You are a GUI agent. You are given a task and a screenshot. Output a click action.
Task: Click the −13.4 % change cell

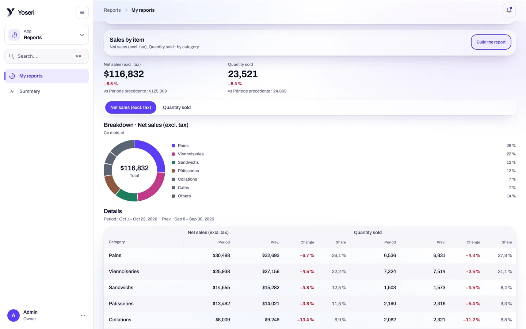pyautogui.click(x=305, y=320)
